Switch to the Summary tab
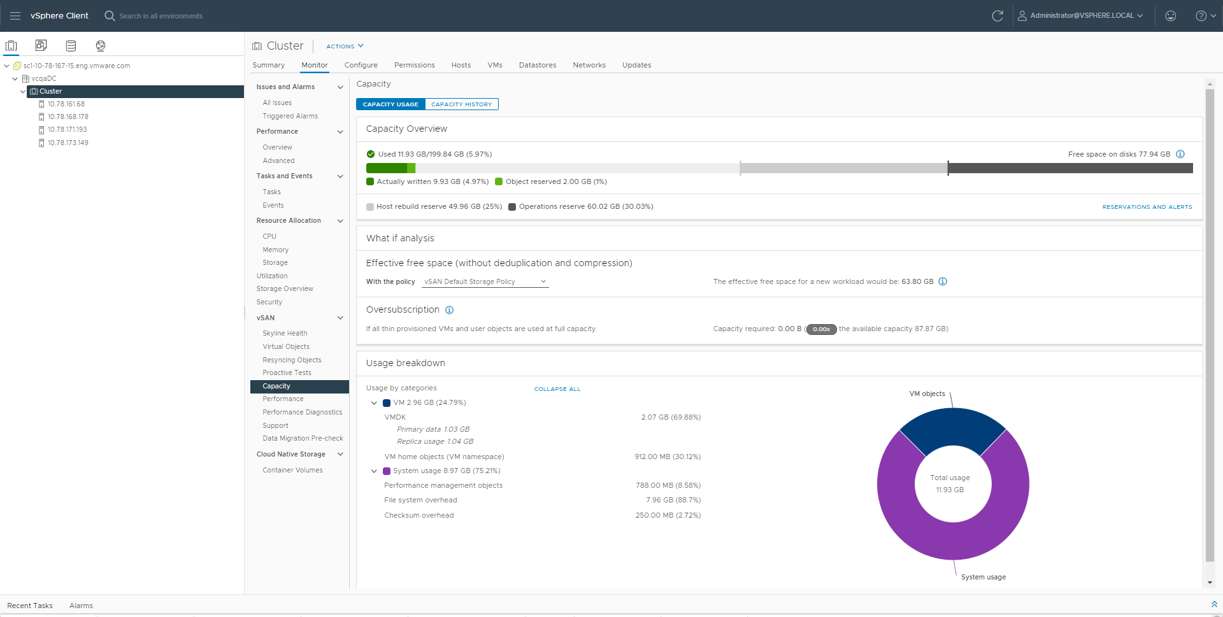Image resolution: width=1223 pixels, height=617 pixels. pyautogui.click(x=268, y=65)
